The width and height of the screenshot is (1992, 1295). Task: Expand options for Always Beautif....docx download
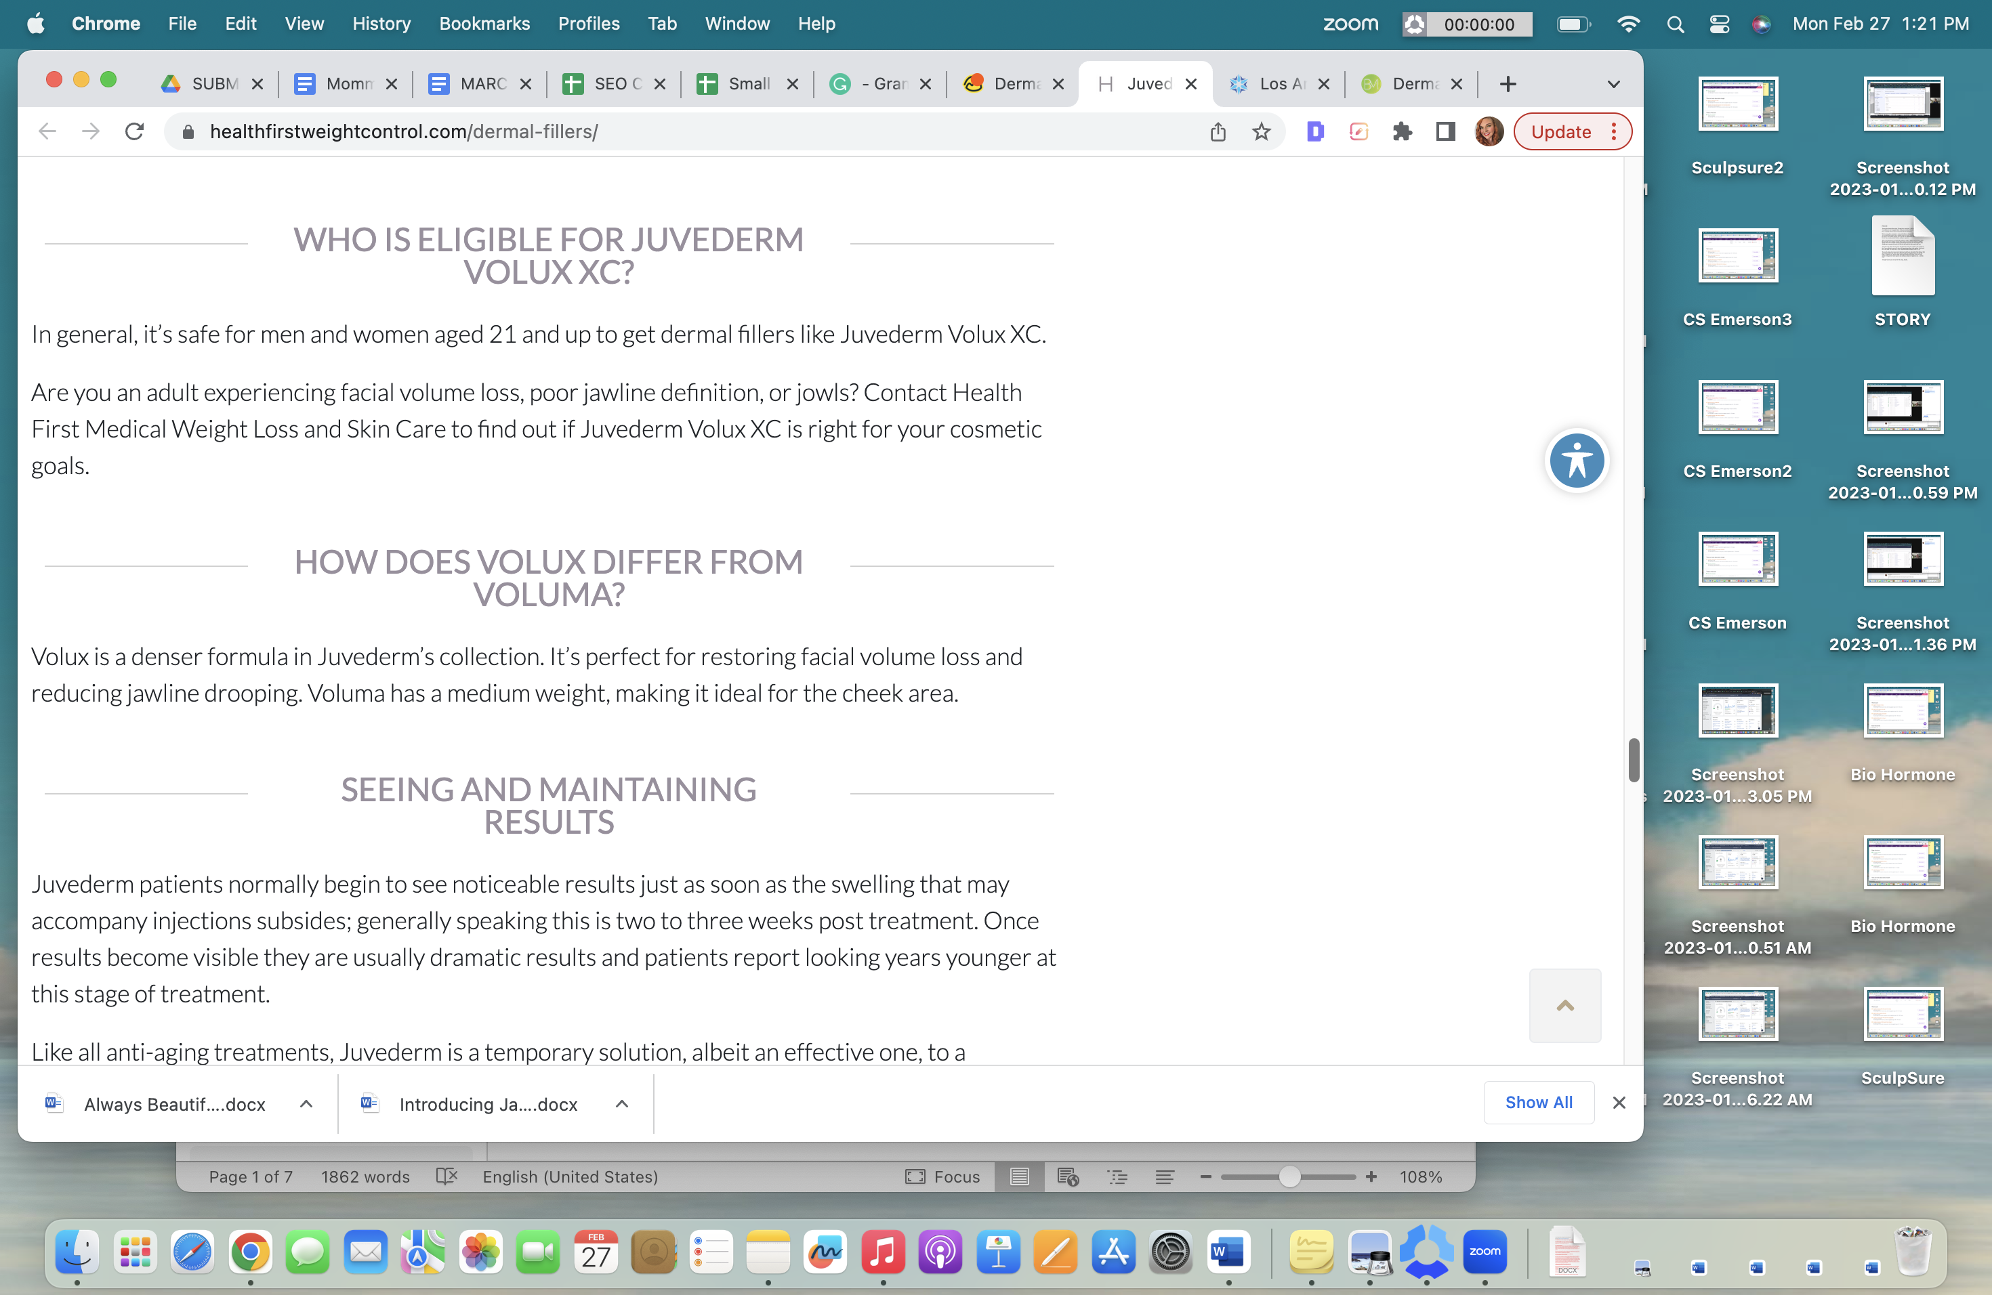point(306,1103)
